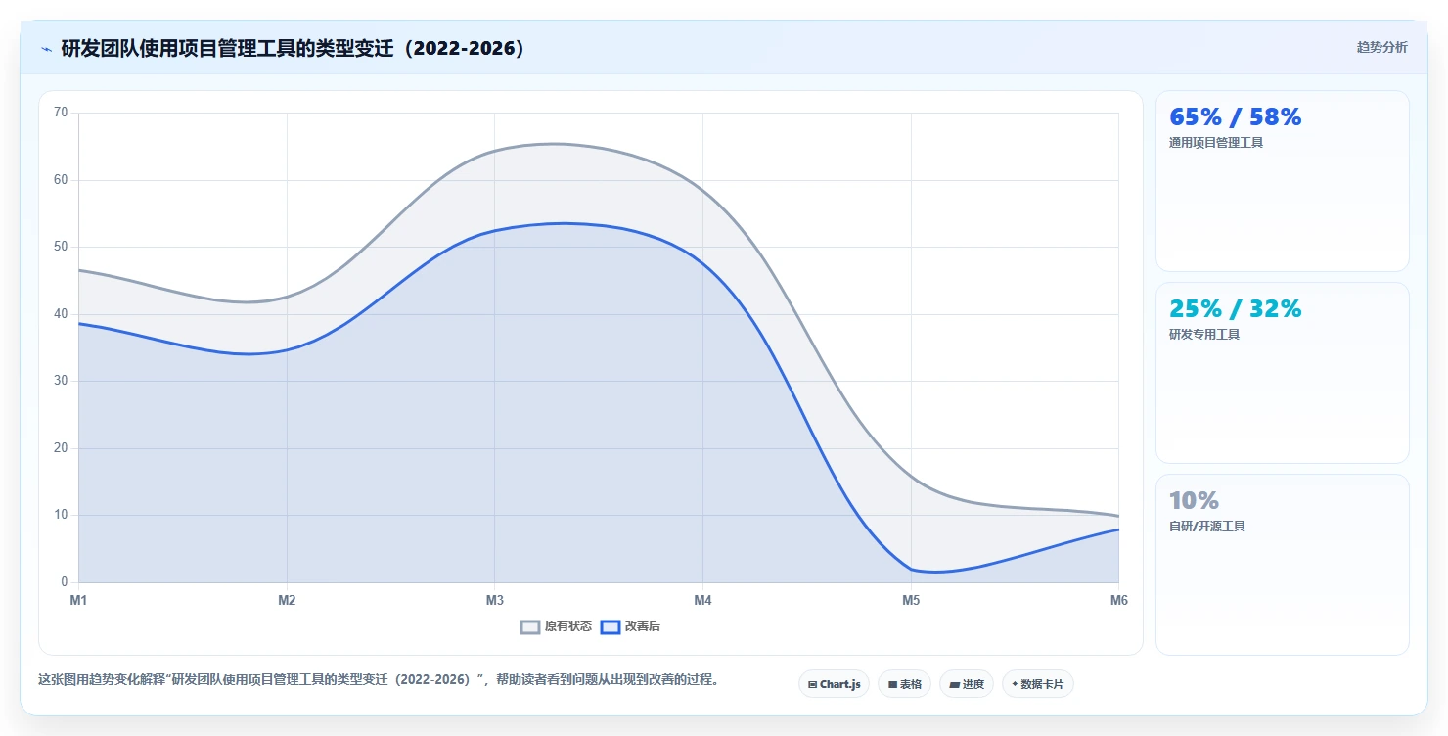Click the 自研/开源工具 card label
The image size is (1448, 736).
[x=1207, y=527]
